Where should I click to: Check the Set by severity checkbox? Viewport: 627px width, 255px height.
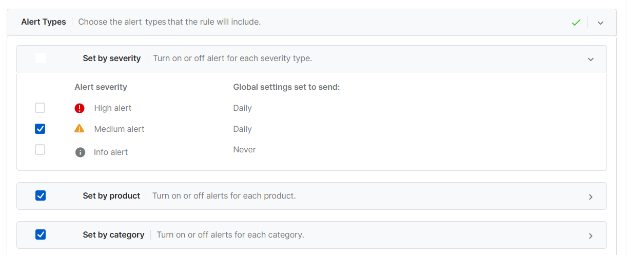click(x=41, y=58)
